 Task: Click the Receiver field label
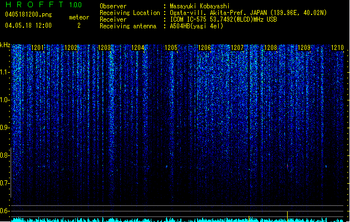click(113, 19)
